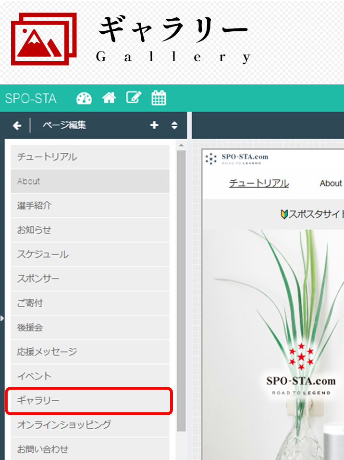Click the SPO-STA.com logo in preview header
Screen dimensions: 344x460
(x=237, y=159)
